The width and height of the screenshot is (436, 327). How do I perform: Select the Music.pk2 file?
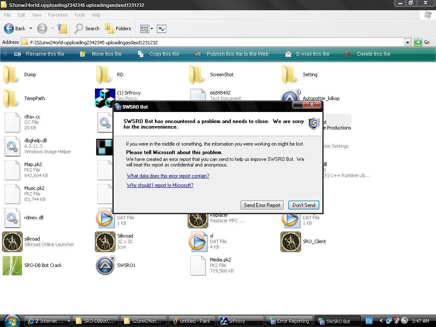click(x=25, y=194)
